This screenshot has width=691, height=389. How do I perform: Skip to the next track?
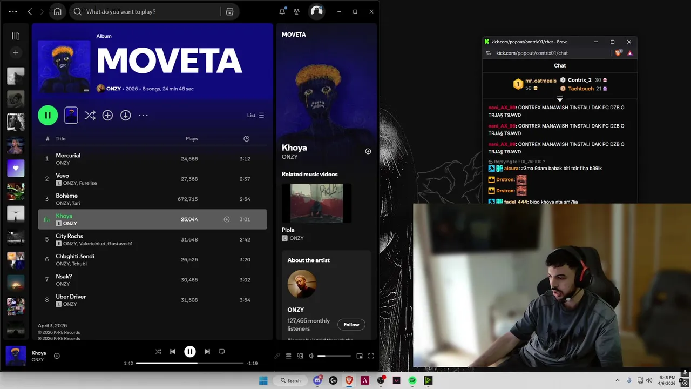tap(207, 351)
